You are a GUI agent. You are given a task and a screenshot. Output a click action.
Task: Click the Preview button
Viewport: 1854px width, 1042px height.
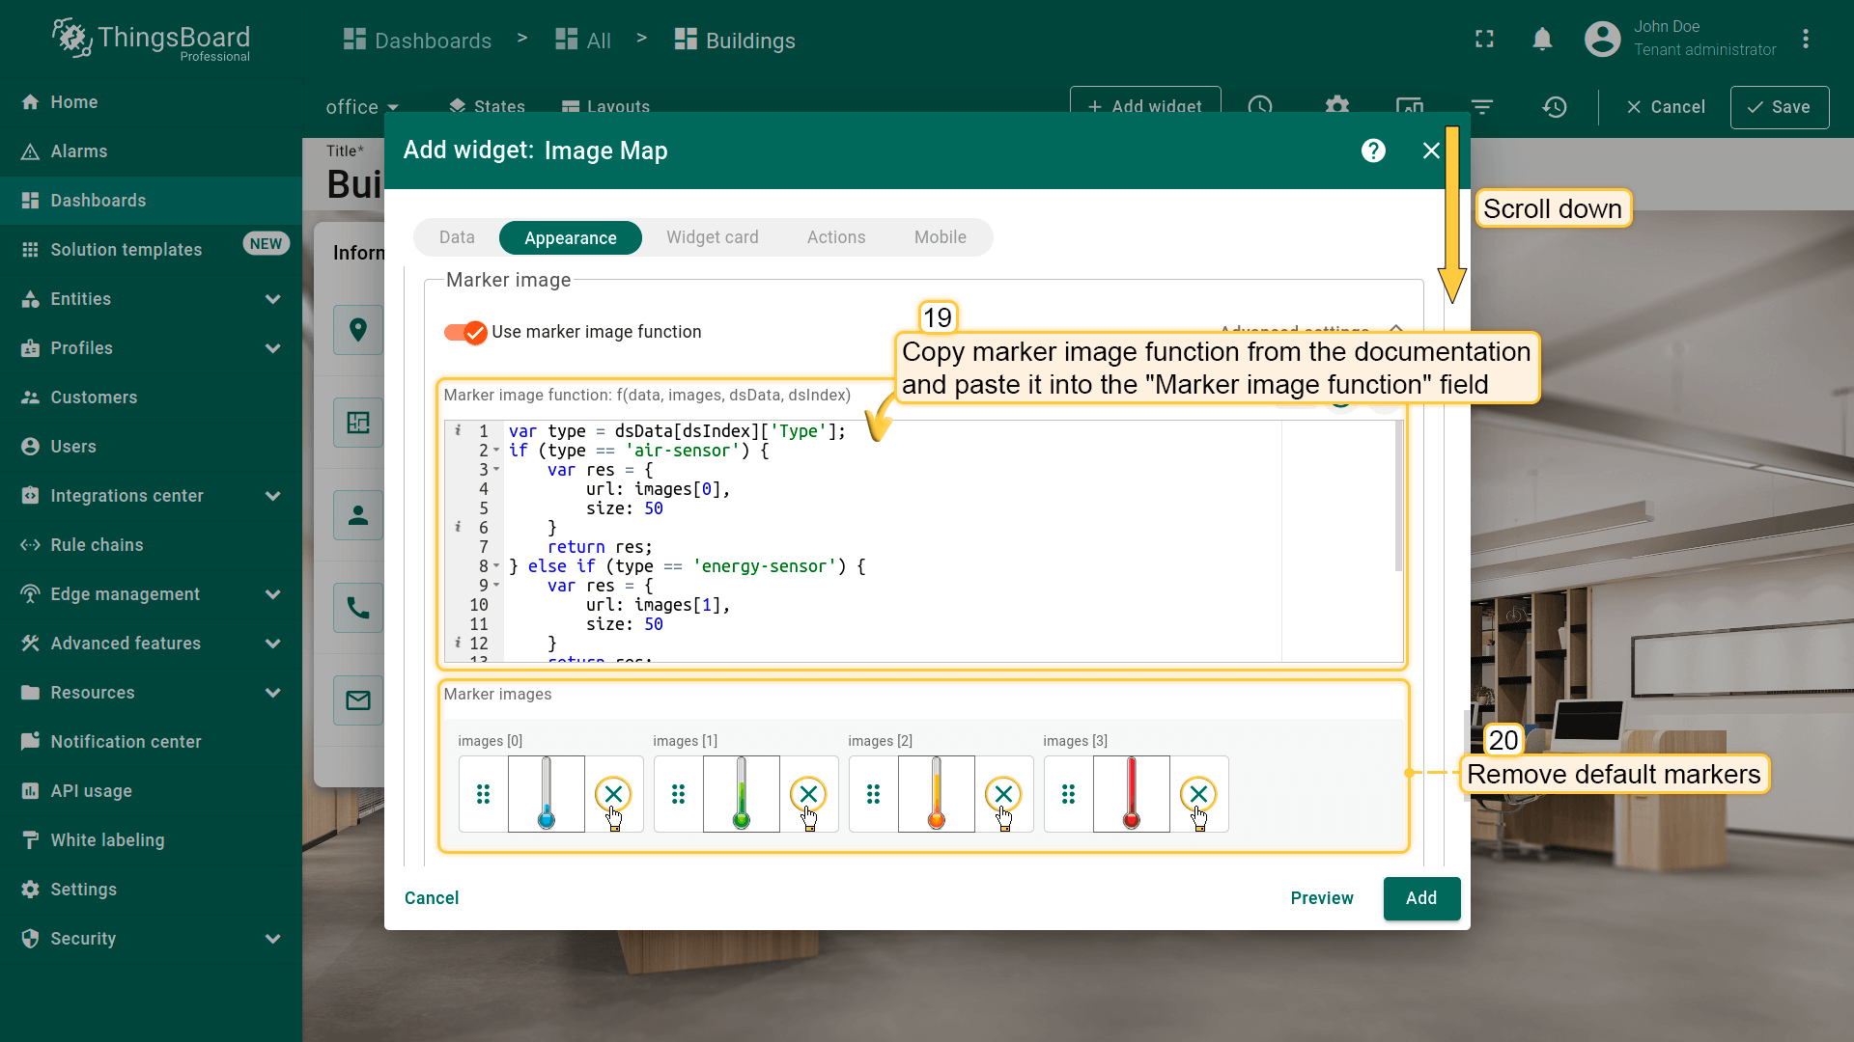point(1321,898)
